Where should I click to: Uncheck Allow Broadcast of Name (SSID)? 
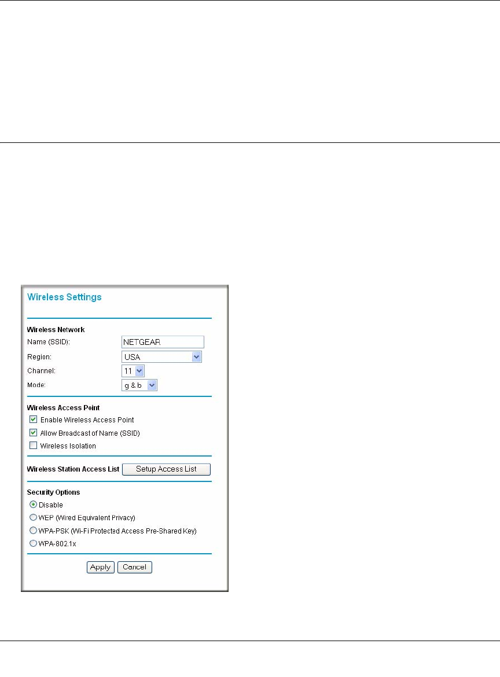[33, 433]
